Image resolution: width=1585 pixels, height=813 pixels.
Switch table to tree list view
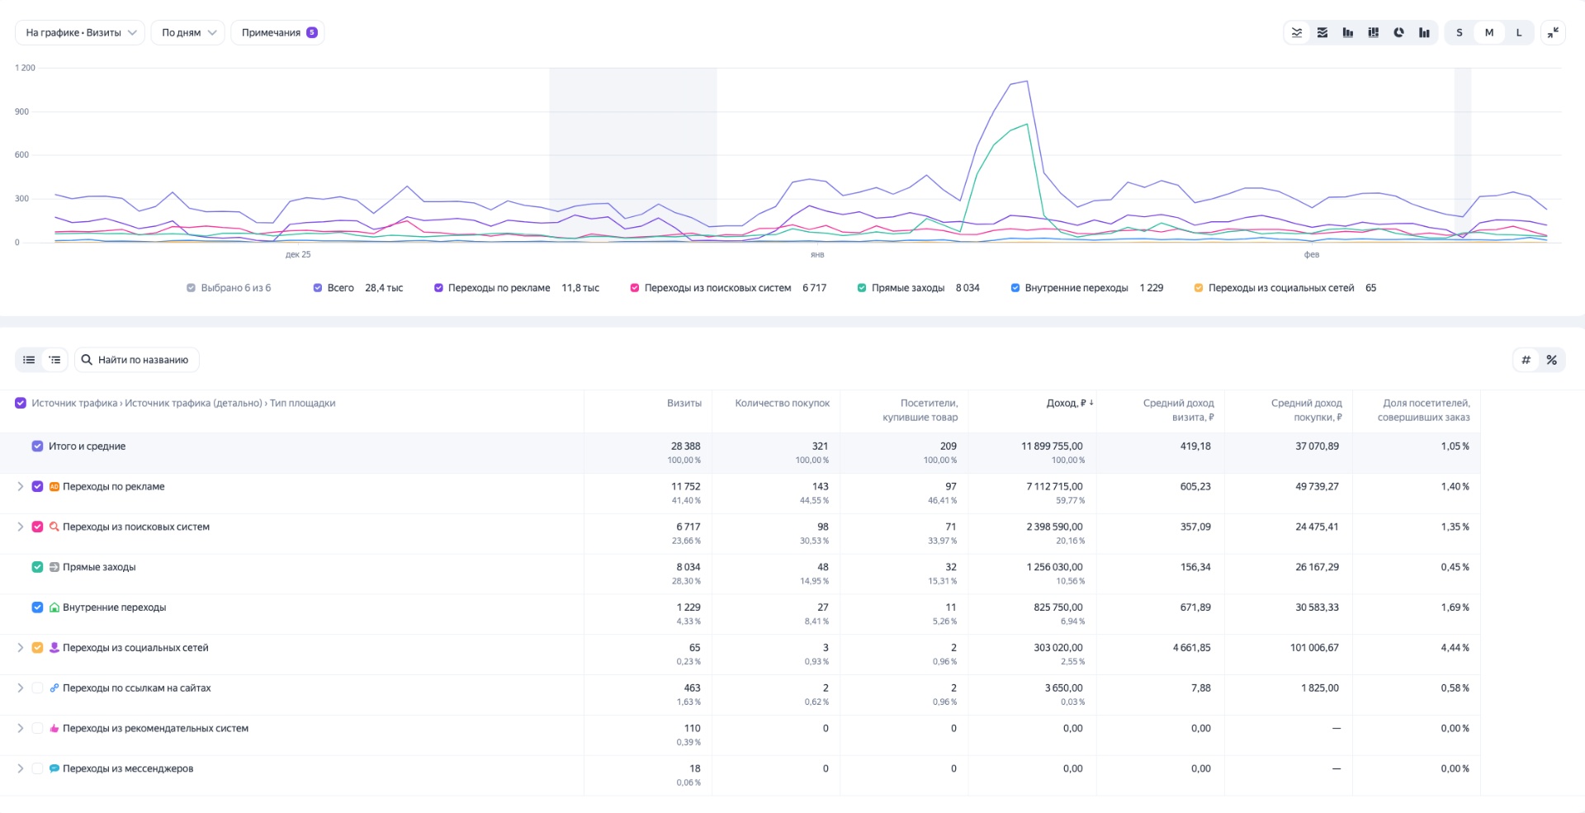pyautogui.click(x=54, y=360)
